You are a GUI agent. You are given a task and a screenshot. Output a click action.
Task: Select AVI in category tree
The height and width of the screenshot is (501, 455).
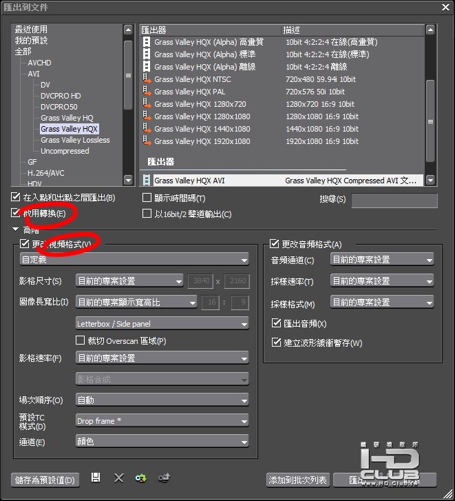pyautogui.click(x=34, y=74)
